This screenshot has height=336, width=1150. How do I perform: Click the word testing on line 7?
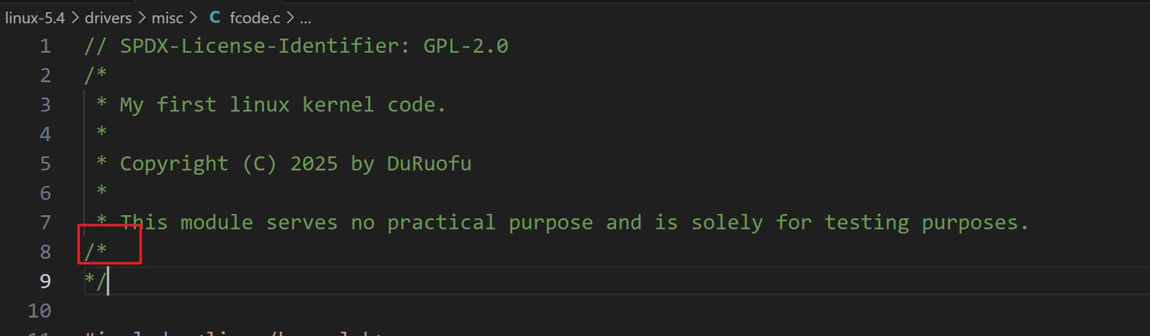click(x=866, y=223)
